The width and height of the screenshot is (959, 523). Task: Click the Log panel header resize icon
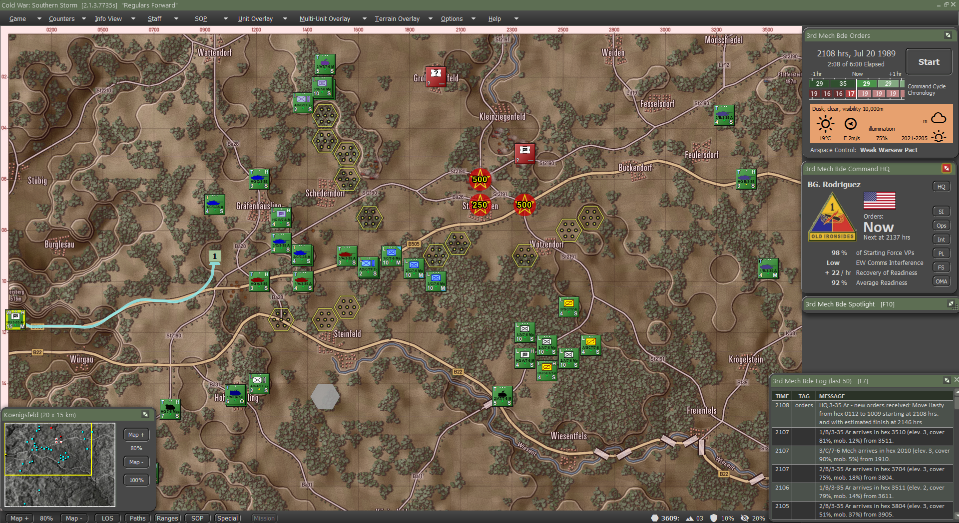tap(947, 381)
